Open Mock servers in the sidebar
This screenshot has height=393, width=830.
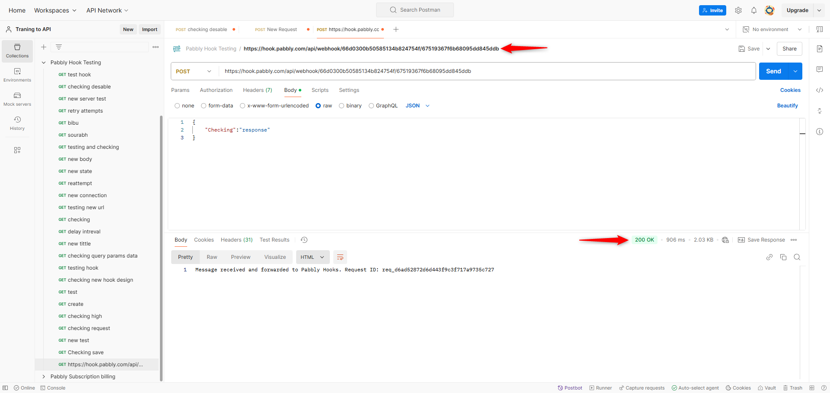17,99
